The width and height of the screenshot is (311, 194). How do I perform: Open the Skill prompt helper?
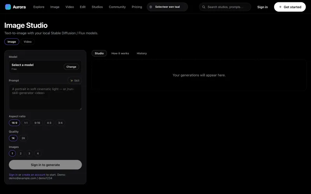point(75,81)
